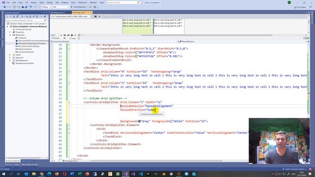Image resolution: width=315 pixels, height=177 pixels.
Task: Start debugging on Local Machine
Action: click(79, 7)
